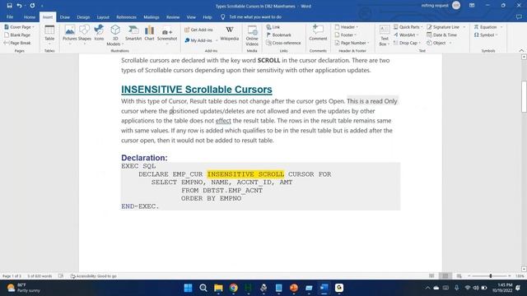Open the Review tab
The height and width of the screenshot is (296, 527).
pyautogui.click(x=173, y=16)
